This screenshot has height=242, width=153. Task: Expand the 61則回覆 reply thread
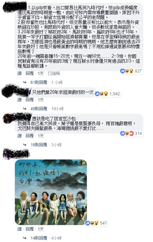coord(39,83)
